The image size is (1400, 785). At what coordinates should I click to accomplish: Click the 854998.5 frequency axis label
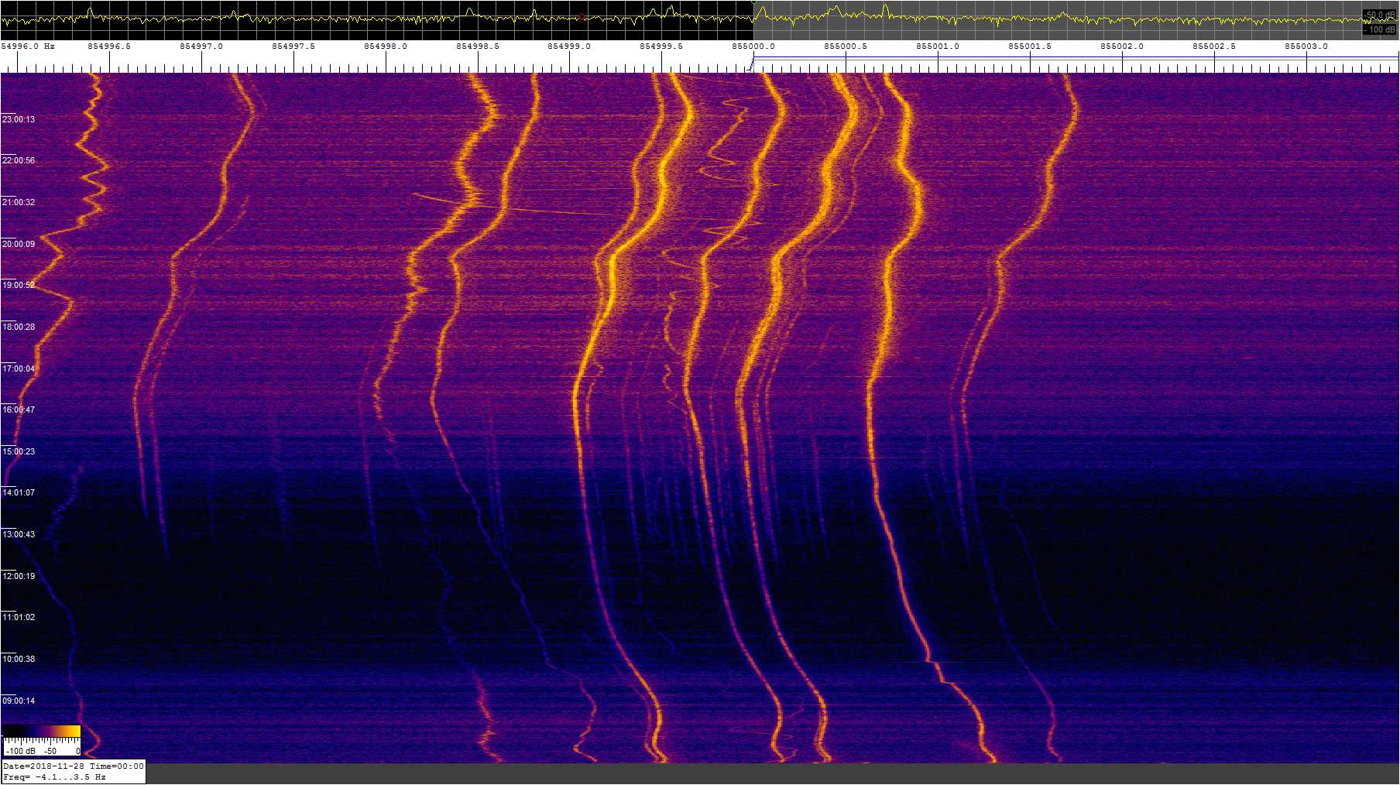[x=478, y=46]
